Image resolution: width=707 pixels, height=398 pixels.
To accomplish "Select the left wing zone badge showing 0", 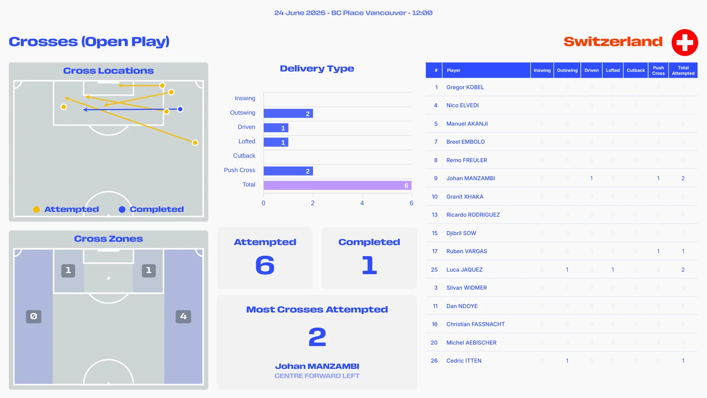I will [x=34, y=317].
